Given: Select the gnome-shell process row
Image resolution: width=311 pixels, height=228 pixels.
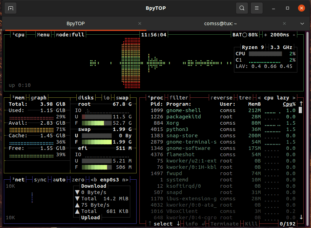Looking at the screenshot, I should point(184,110).
